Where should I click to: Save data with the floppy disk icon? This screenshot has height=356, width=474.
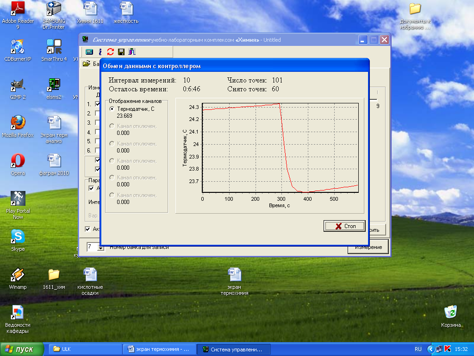click(x=121, y=52)
